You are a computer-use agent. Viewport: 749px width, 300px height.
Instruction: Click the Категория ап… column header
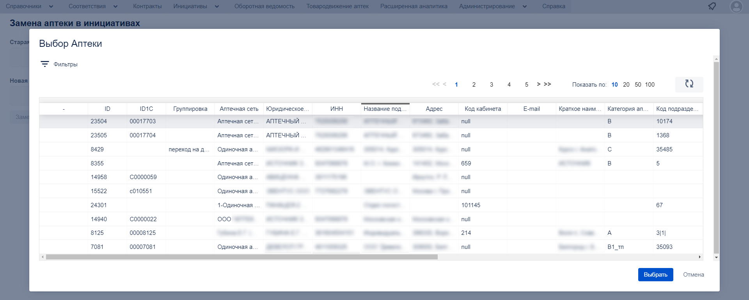coord(629,109)
